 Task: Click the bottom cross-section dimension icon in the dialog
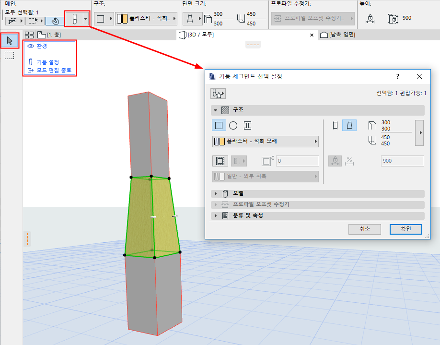tap(372, 140)
